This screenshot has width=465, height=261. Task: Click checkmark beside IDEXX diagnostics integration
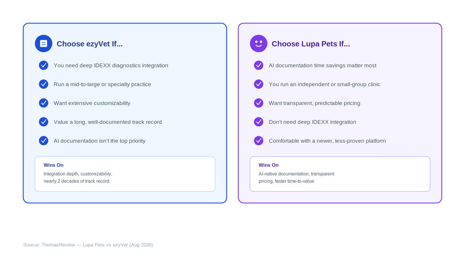coord(44,65)
